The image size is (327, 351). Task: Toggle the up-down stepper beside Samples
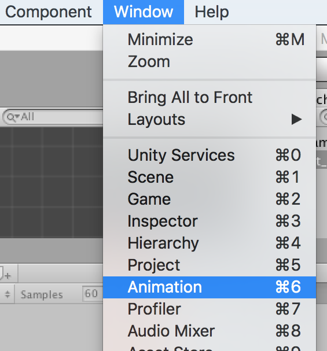(x=8, y=294)
